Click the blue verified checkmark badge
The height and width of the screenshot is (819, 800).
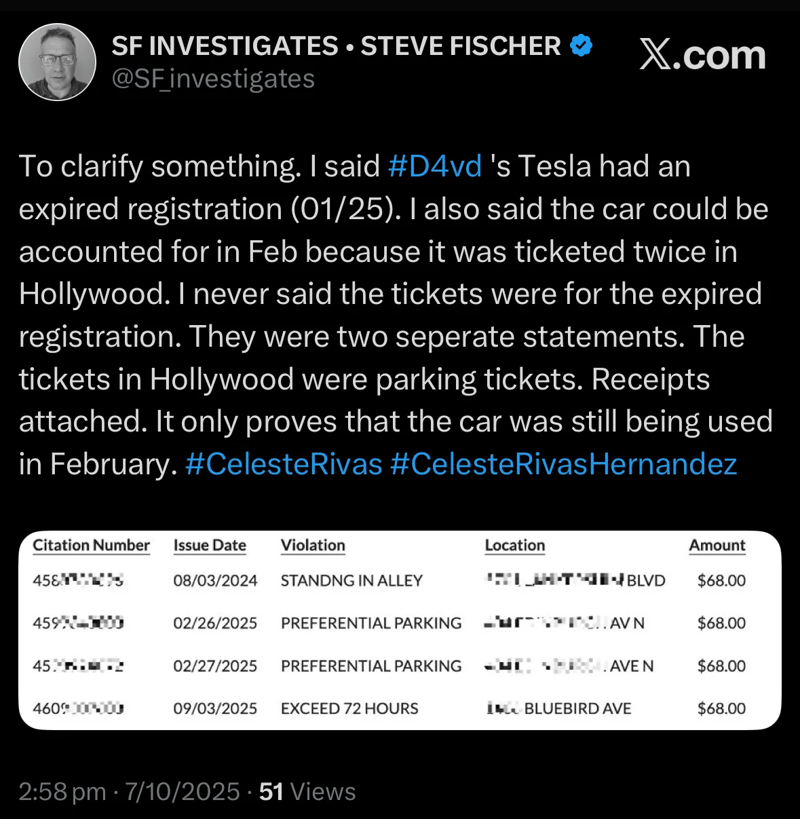[581, 45]
